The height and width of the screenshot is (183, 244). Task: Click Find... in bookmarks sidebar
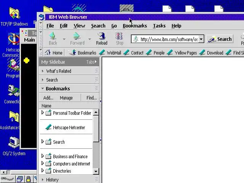click(x=91, y=98)
